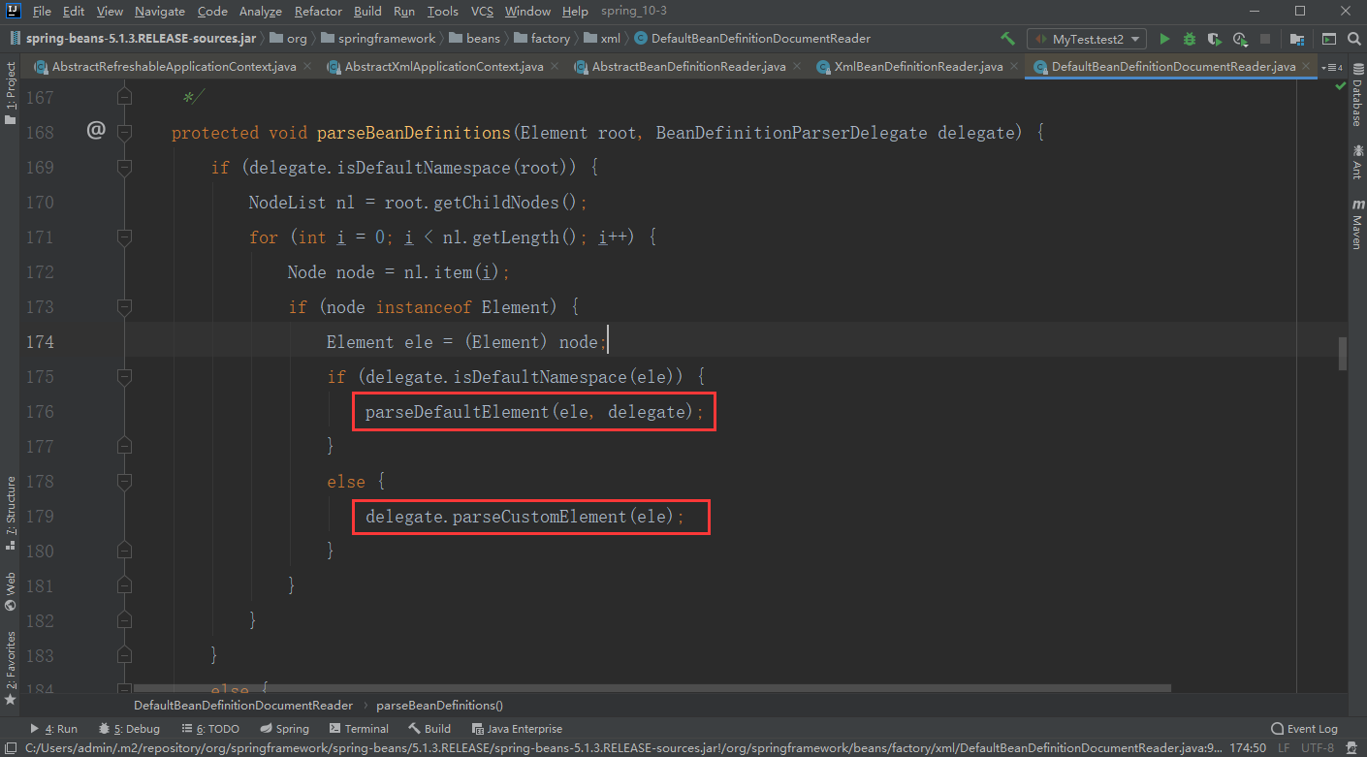The image size is (1367, 757).
Task: Close the AbstractBeanDefinitionReader.java tab
Action: [x=797, y=67]
